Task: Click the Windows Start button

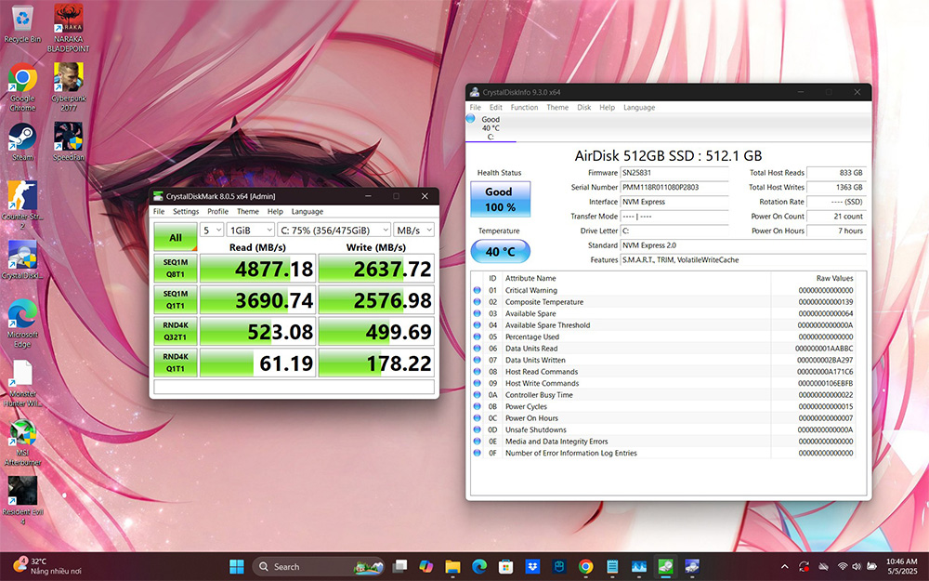Action: 236,567
